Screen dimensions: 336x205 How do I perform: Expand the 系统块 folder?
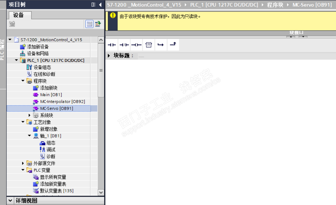pos(29,115)
